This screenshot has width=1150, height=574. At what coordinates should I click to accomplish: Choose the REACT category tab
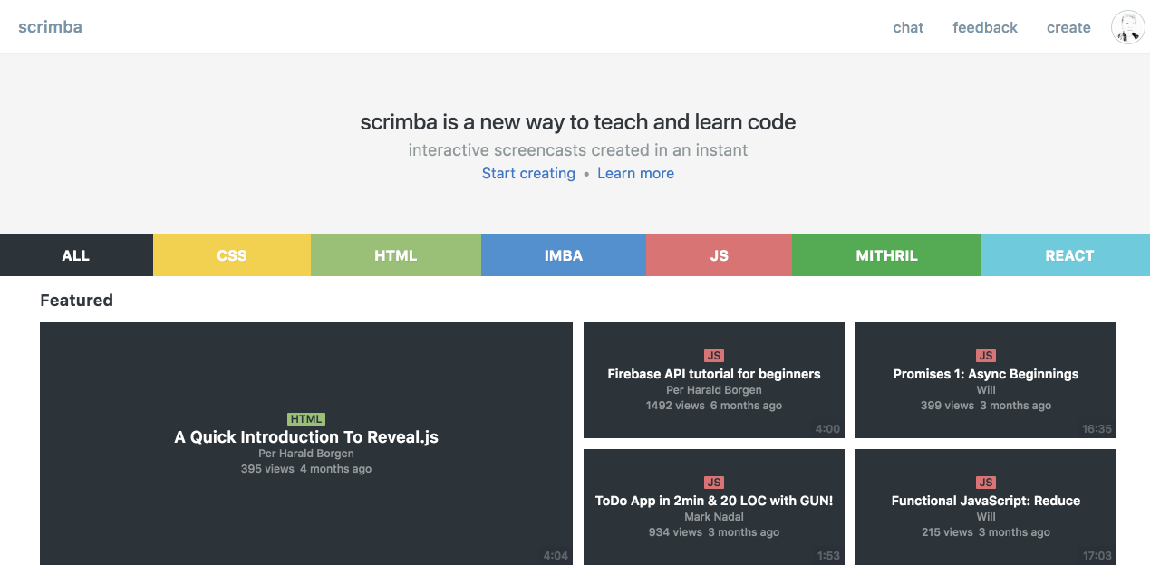pyautogui.click(x=1069, y=255)
